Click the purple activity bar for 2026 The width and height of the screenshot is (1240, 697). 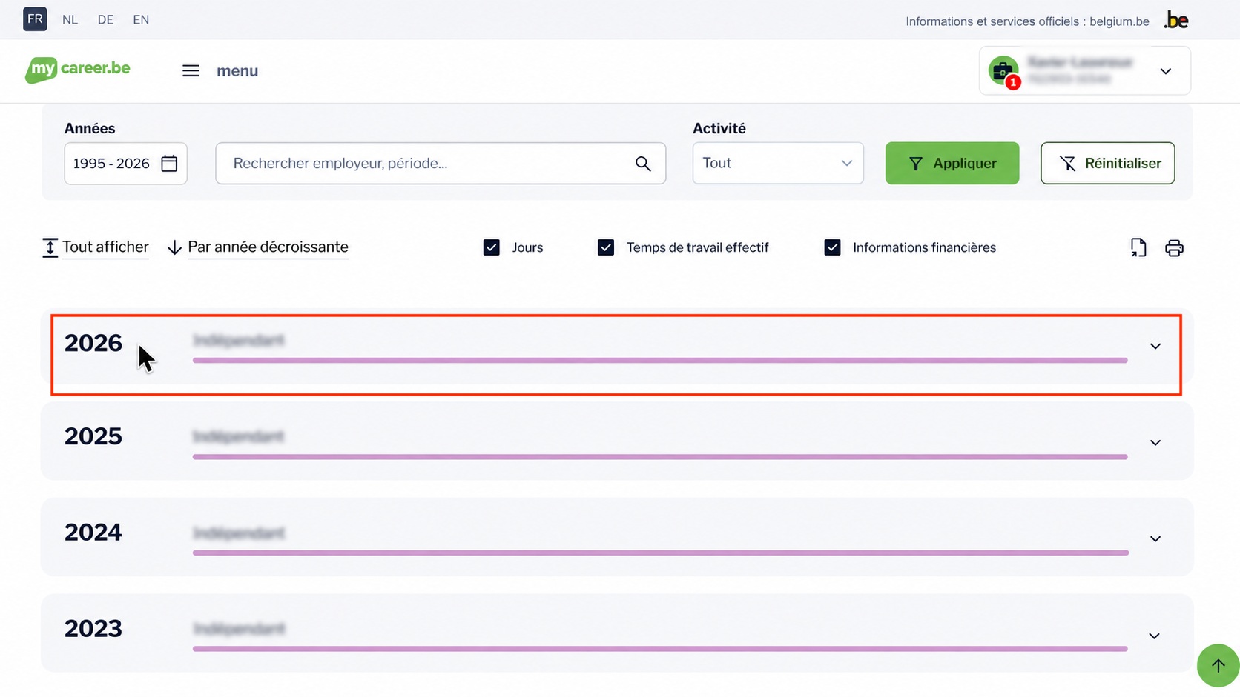coord(660,360)
